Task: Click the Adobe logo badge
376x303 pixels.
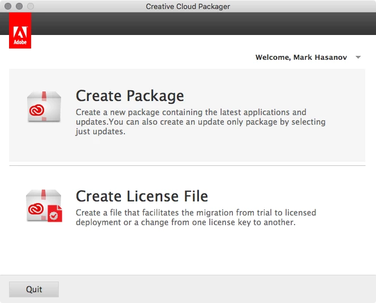Action: [20, 30]
